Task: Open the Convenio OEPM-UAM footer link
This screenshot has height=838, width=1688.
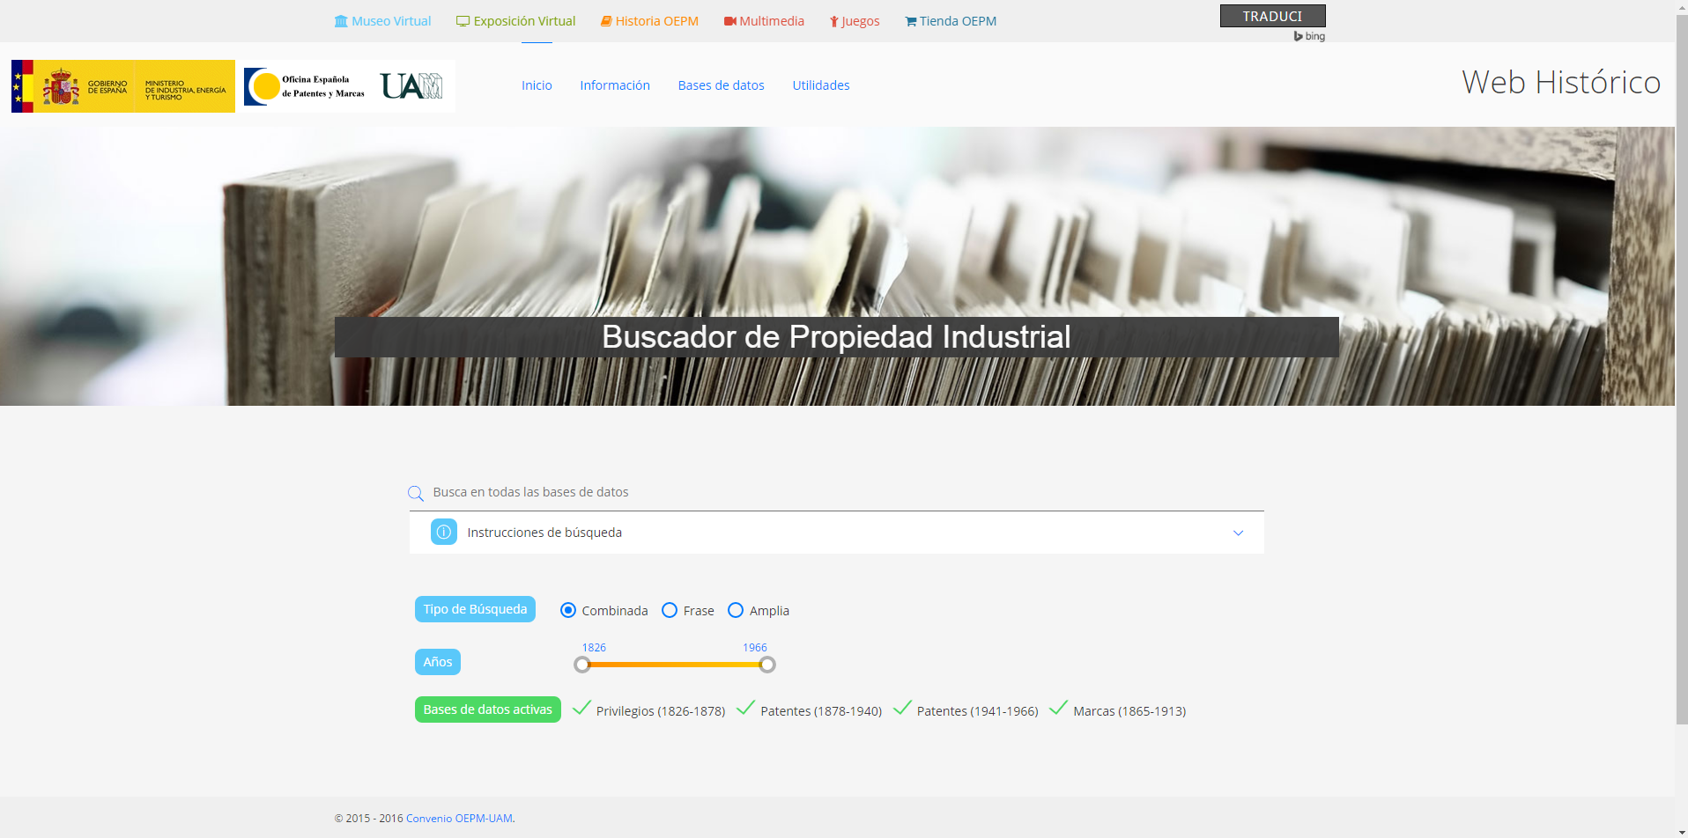Action: coord(459,819)
